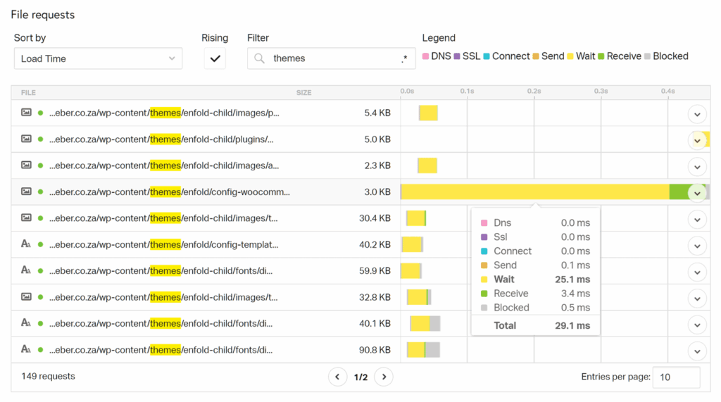Expand the 30.4 KB images/t row
The height and width of the screenshot is (402, 721).
[697, 220]
